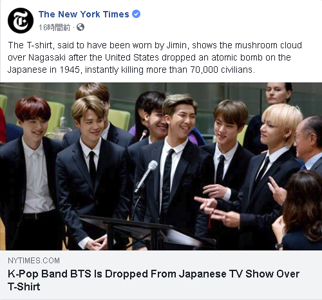Open the article preview photo
322x300 pixels.
coord(161,166)
